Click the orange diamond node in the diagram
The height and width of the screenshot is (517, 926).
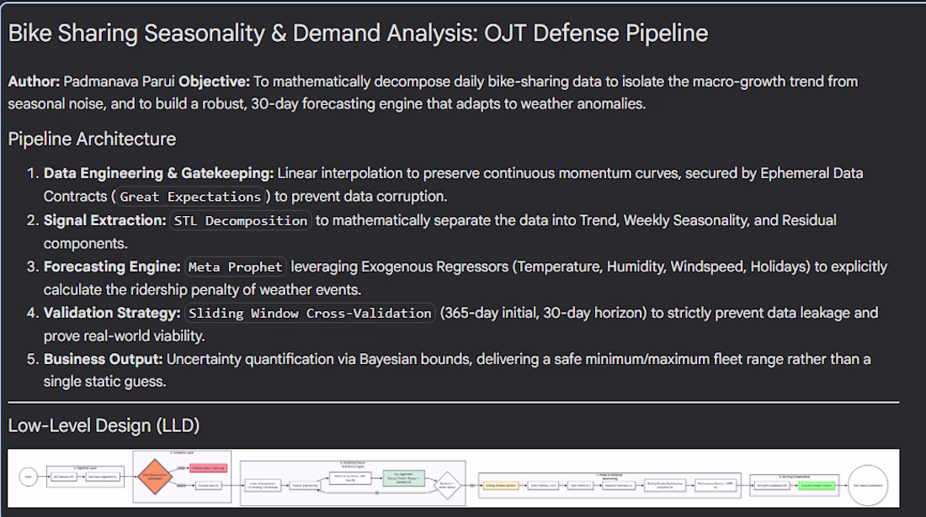pyautogui.click(x=154, y=477)
